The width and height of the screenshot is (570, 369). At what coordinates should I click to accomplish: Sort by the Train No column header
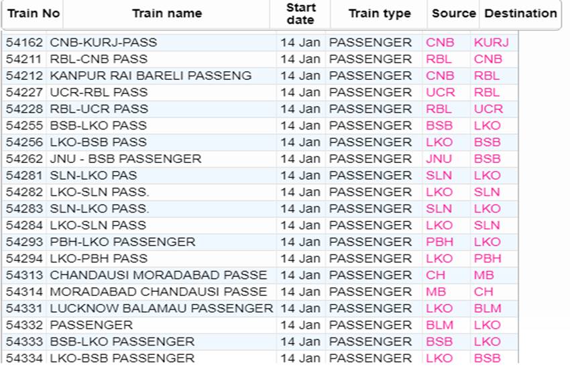[x=33, y=14]
